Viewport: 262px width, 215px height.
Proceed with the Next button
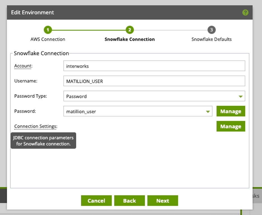point(163,200)
